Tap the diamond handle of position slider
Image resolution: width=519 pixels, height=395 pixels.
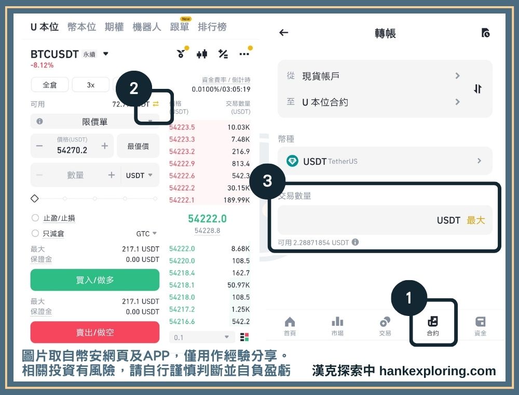34,199
